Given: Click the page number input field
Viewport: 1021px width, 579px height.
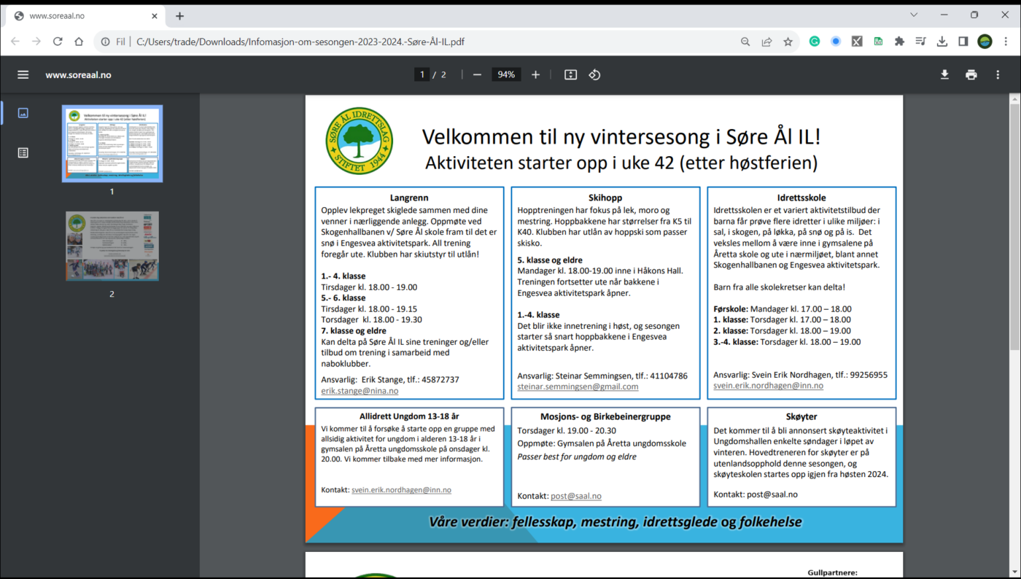Looking at the screenshot, I should click(422, 74).
